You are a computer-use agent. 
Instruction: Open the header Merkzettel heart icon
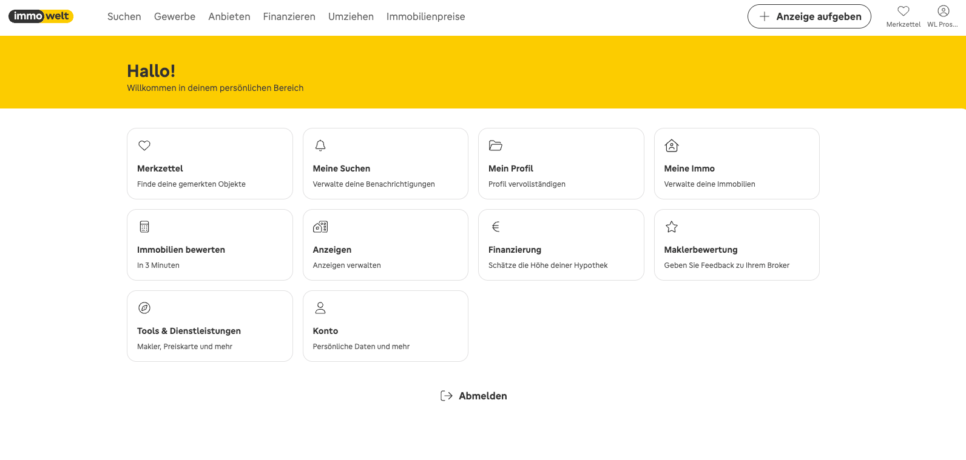tap(904, 11)
